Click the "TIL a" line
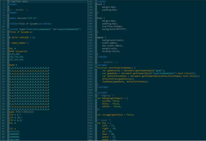This screenshot has height=141, width=206. [x=13, y=128]
